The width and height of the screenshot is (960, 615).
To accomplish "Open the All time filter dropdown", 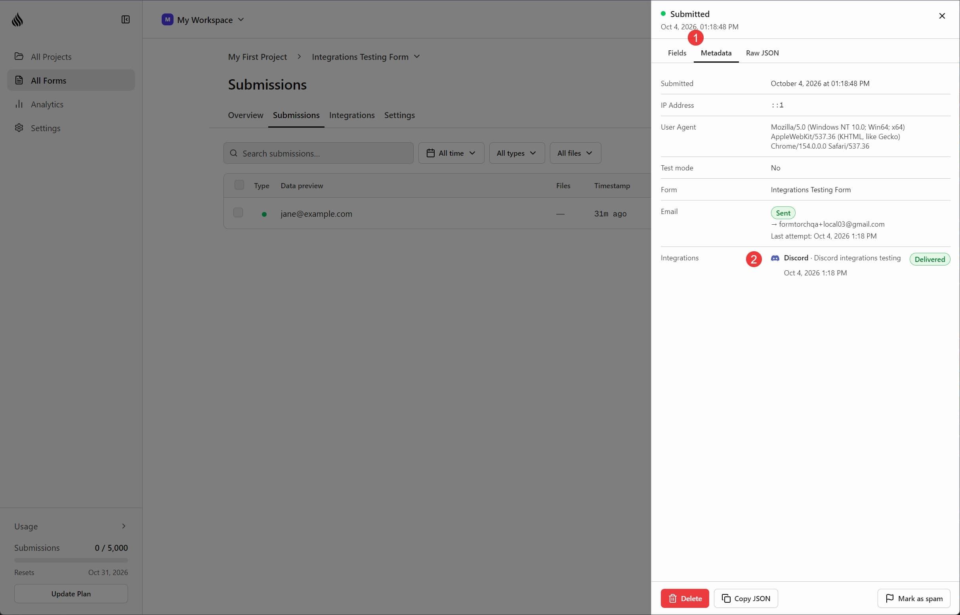I will [451, 153].
